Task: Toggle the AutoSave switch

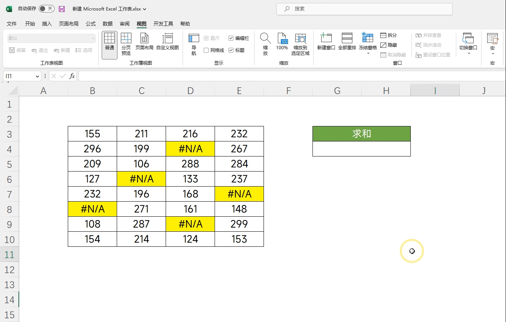Action: pyautogui.click(x=46, y=9)
